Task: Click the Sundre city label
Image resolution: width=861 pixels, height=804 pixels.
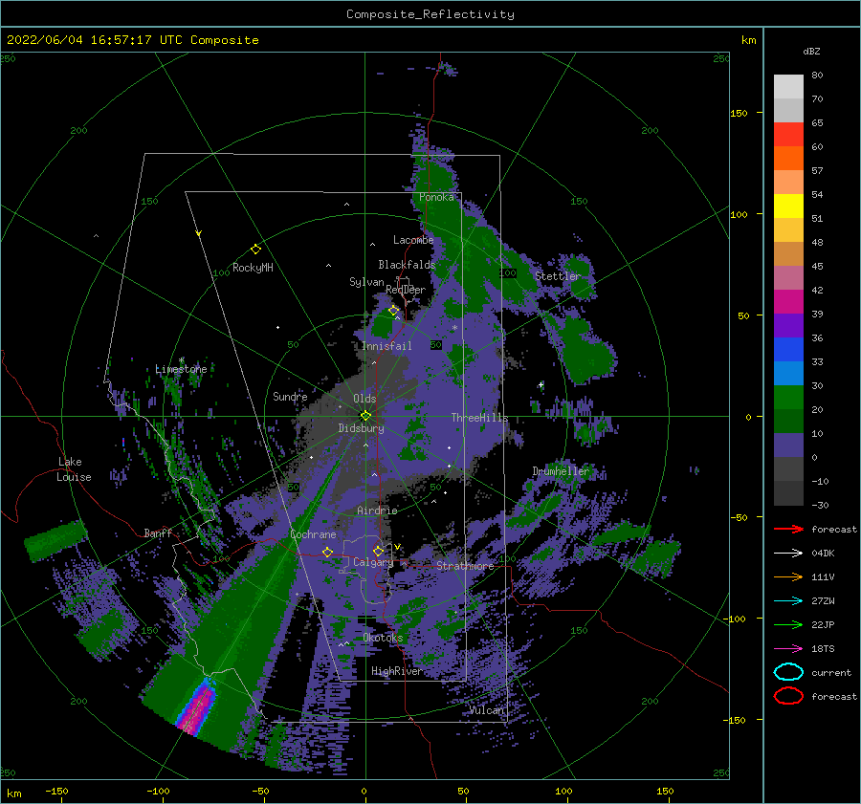Action: (290, 397)
